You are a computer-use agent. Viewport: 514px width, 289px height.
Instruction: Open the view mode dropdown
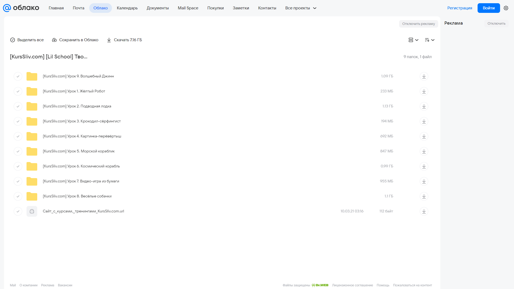click(413, 40)
